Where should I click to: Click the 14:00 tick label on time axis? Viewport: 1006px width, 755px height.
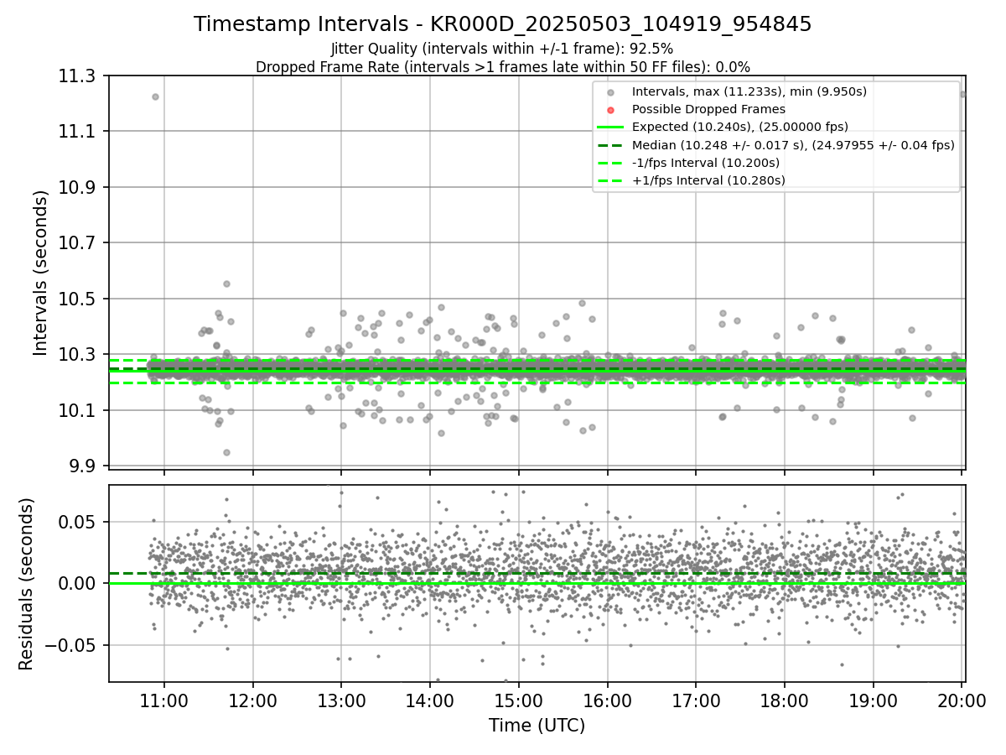pos(430,700)
